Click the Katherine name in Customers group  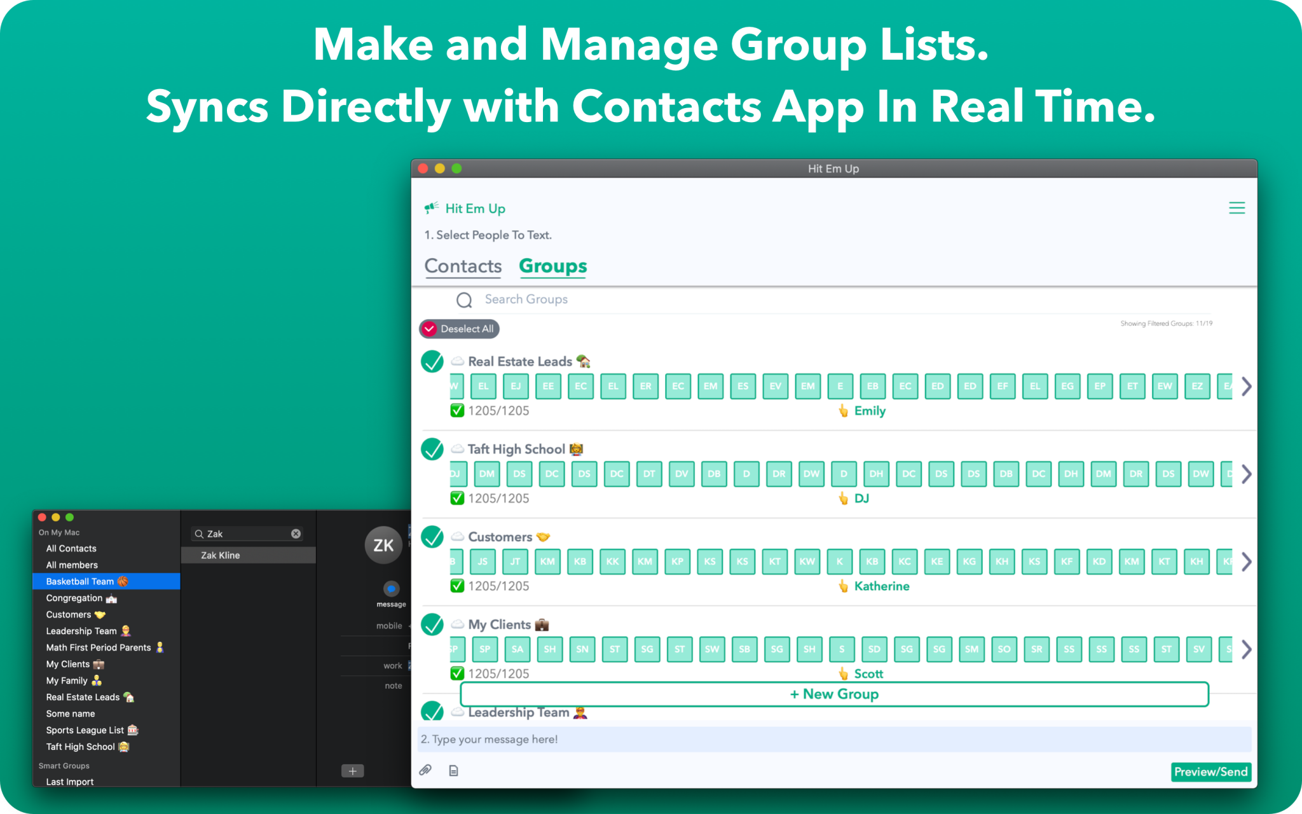point(882,586)
